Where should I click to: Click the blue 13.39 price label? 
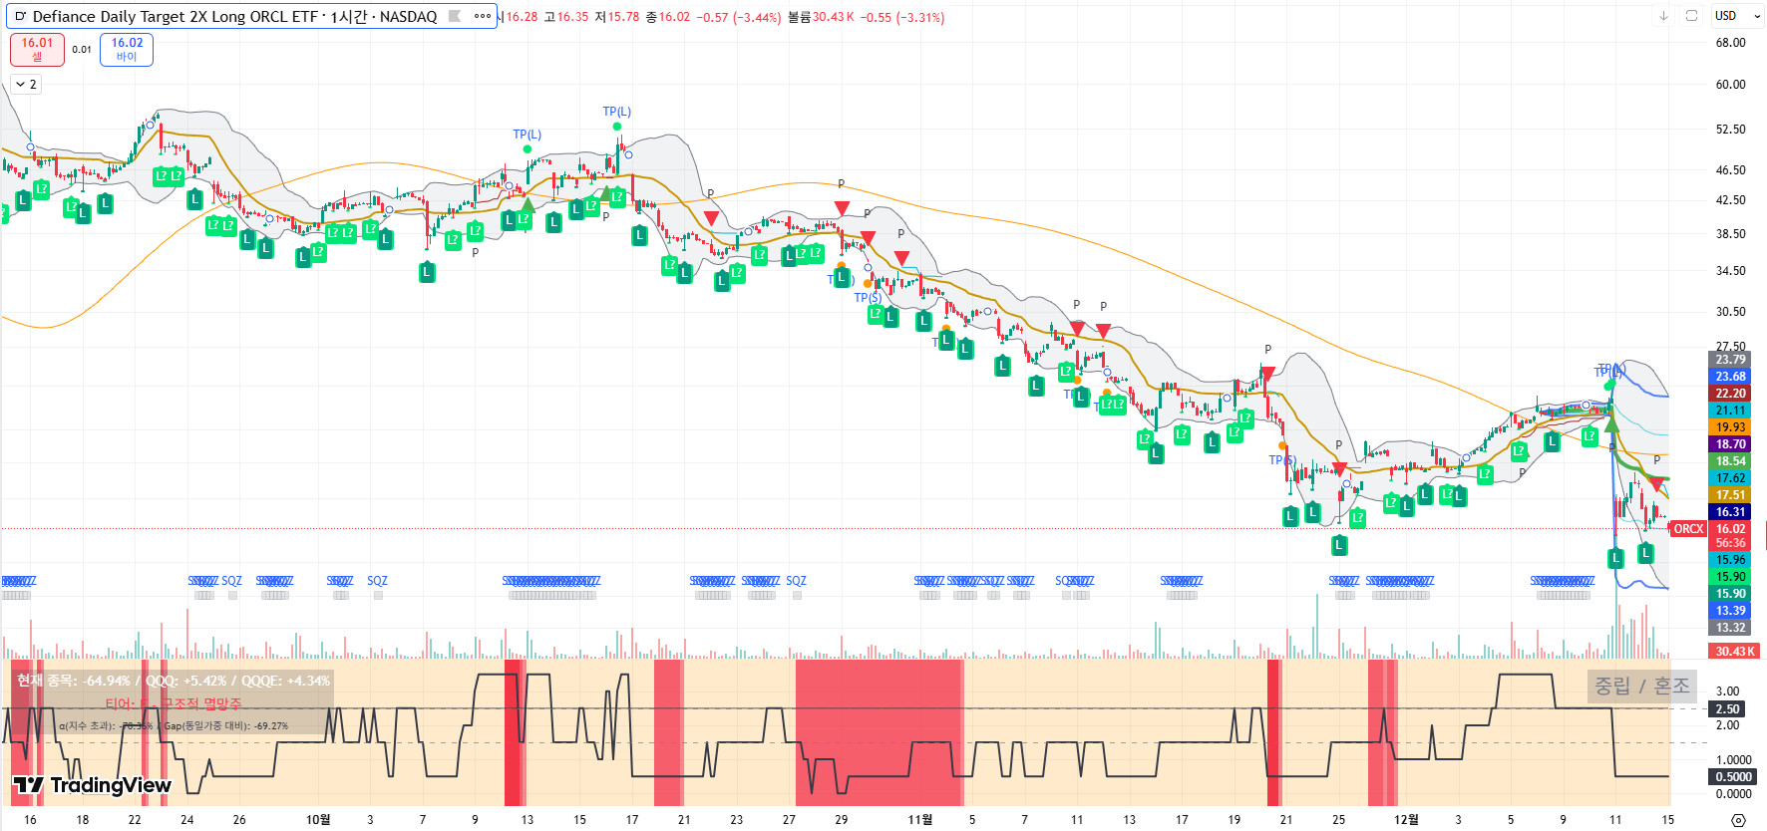click(x=1730, y=611)
